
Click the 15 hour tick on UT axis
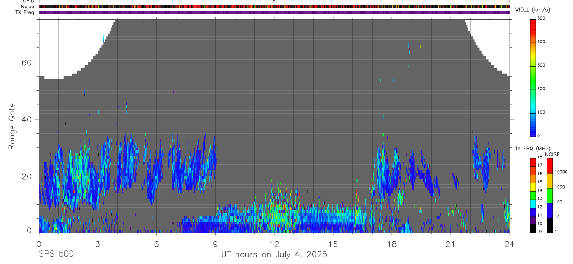(x=333, y=244)
